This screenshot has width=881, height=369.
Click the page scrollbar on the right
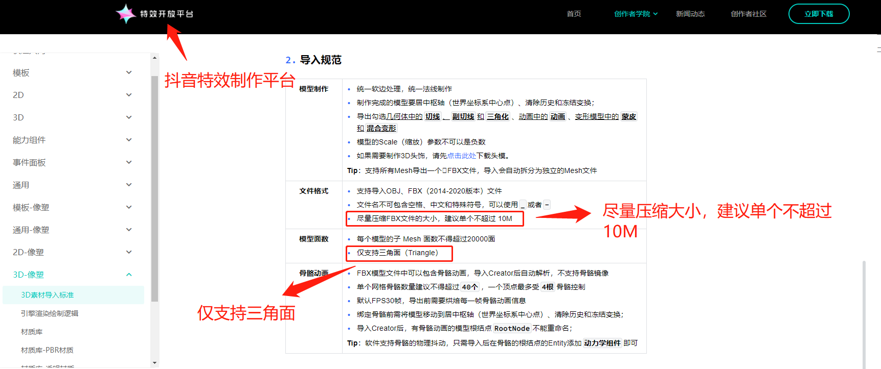864,314
